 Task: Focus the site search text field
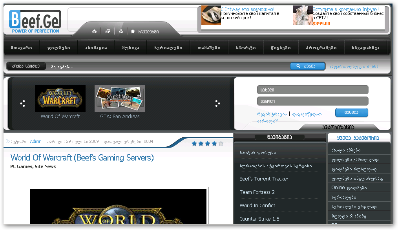(x=169, y=67)
